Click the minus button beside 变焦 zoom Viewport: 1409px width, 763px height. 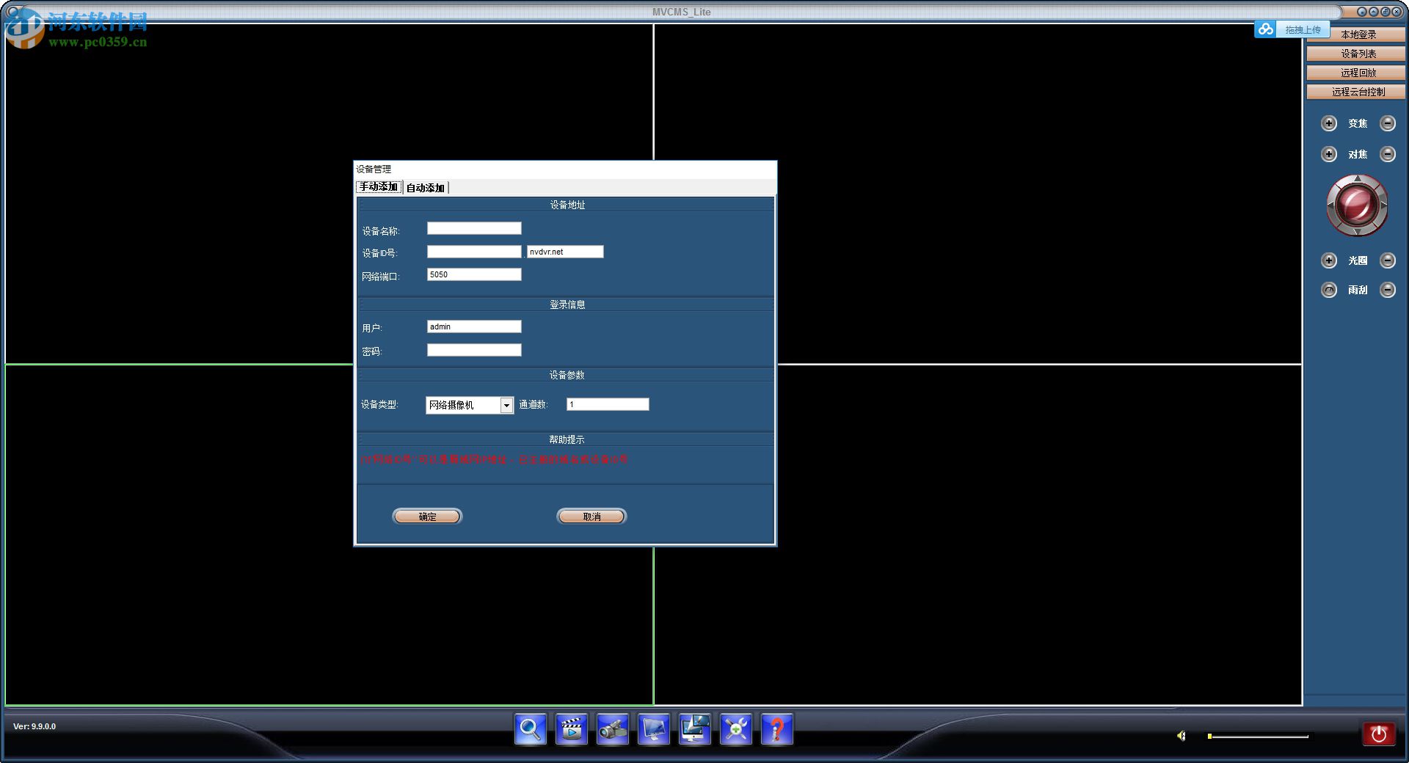[1388, 123]
